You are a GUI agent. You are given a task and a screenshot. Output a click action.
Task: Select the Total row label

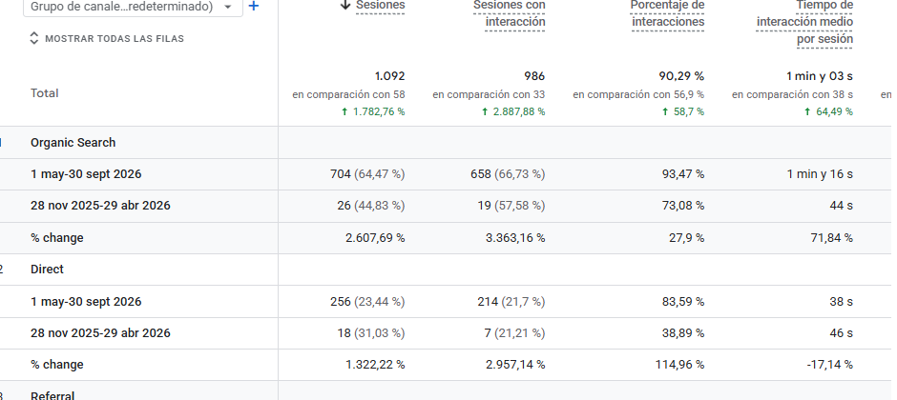(45, 93)
